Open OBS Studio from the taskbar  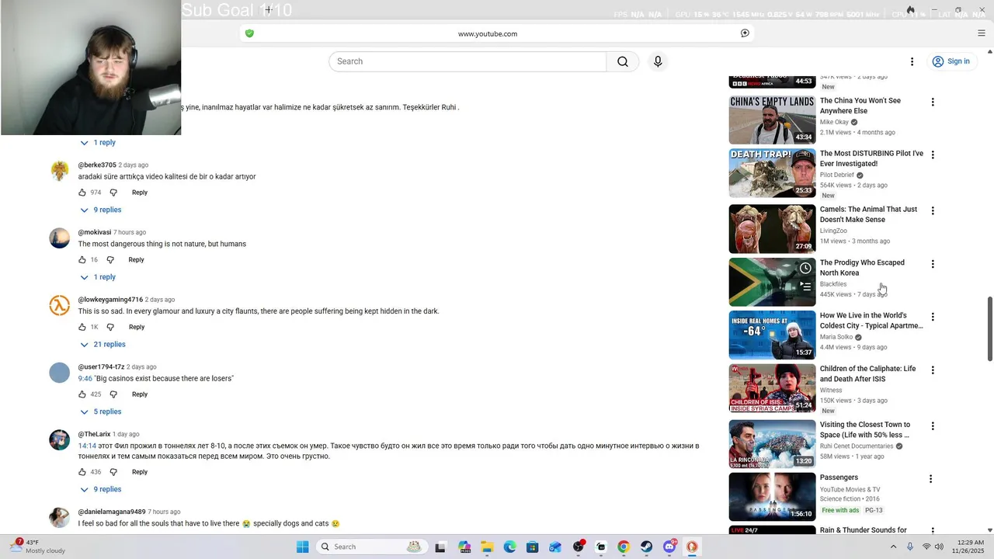578,547
